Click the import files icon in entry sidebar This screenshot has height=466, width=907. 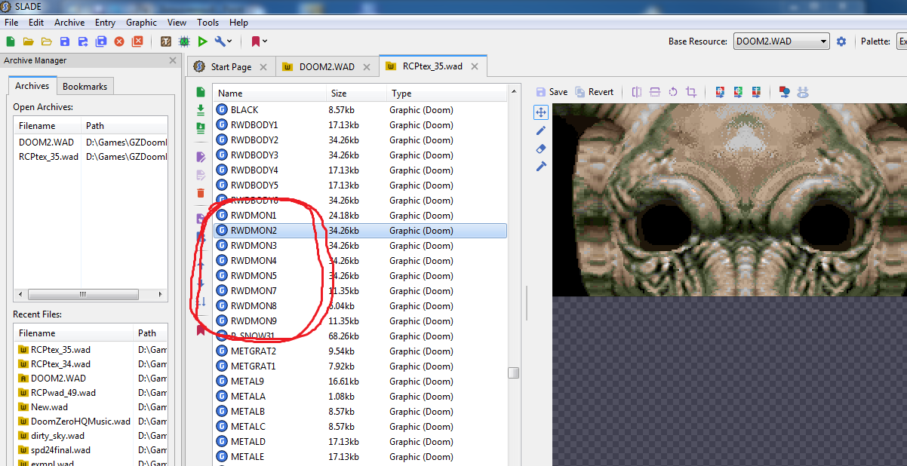(201, 110)
